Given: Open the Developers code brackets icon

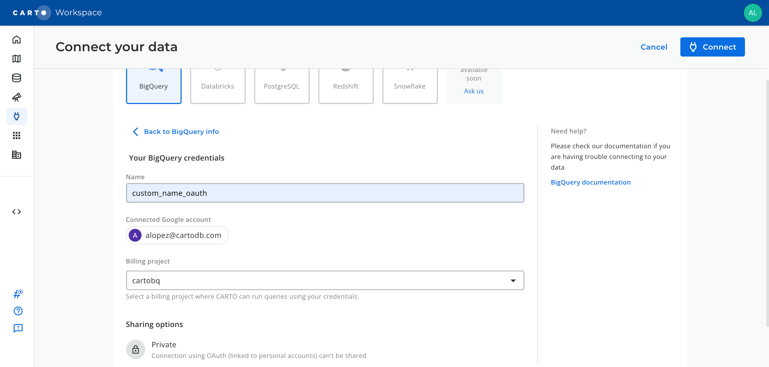Looking at the screenshot, I should pyautogui.click(x=16, y=212).
